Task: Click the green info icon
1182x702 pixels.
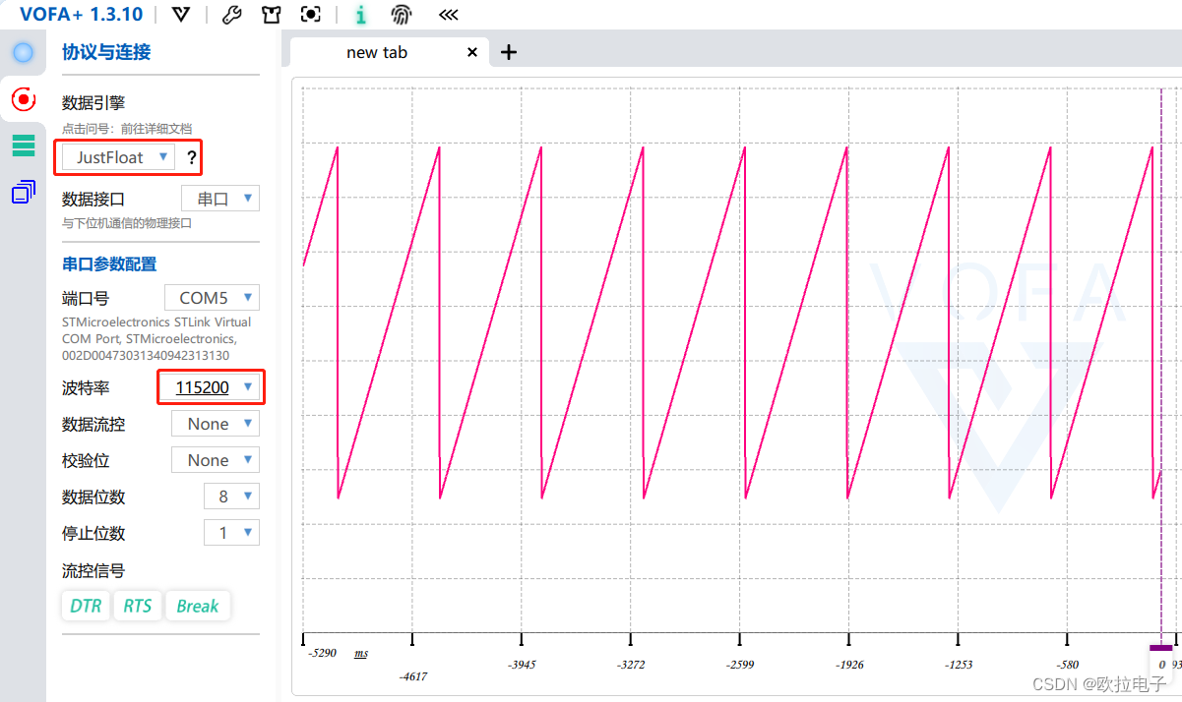Action: pyautogui.click(x=360, y=15)
